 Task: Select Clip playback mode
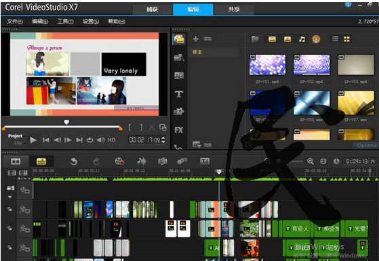(x=18, y=143)
